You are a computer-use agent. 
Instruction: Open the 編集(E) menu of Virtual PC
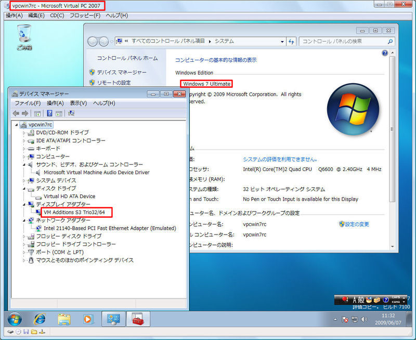[x=36, y=16]
